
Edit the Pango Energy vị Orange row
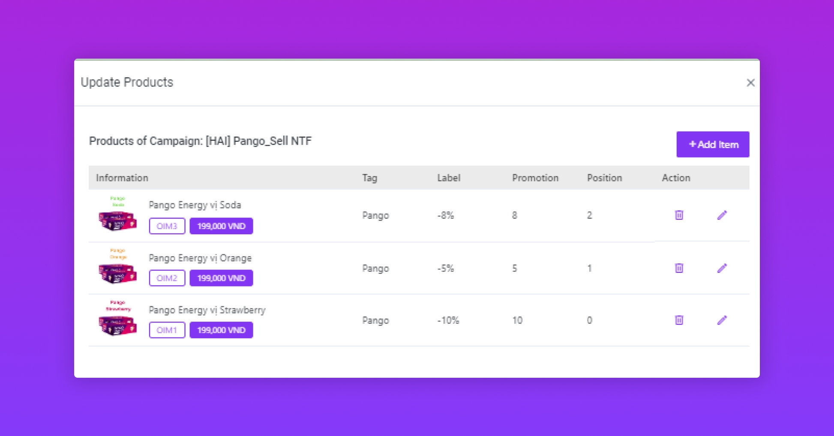click(722, 268)
